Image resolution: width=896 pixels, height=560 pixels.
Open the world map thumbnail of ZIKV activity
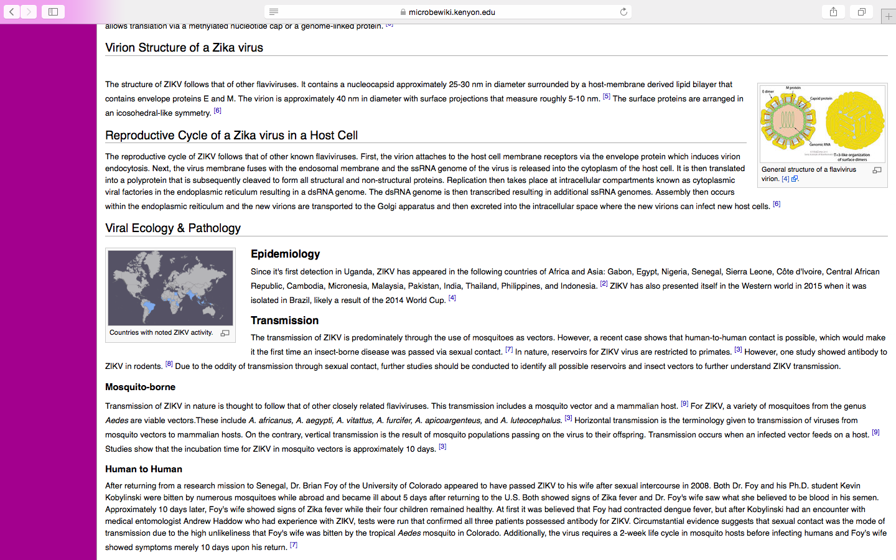[170, 288]
